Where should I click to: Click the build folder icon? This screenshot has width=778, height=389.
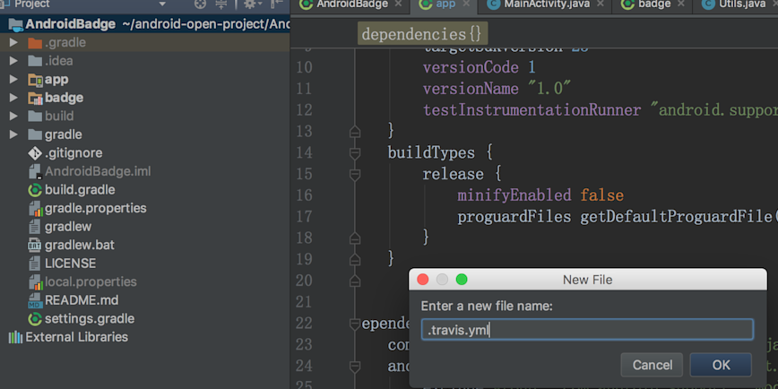point(35,117)
